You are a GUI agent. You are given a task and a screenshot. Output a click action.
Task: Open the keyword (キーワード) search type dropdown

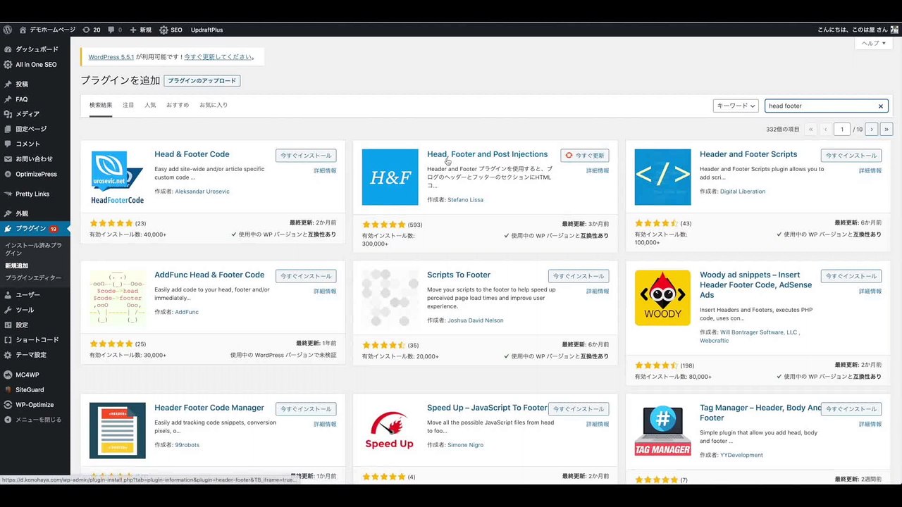736,106
